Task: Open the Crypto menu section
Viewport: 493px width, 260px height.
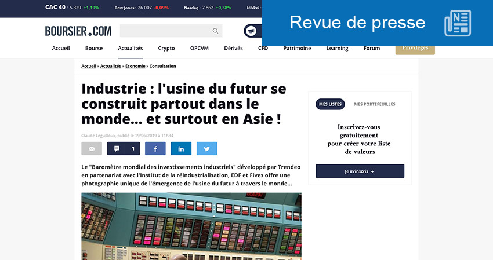Action: 166,49
